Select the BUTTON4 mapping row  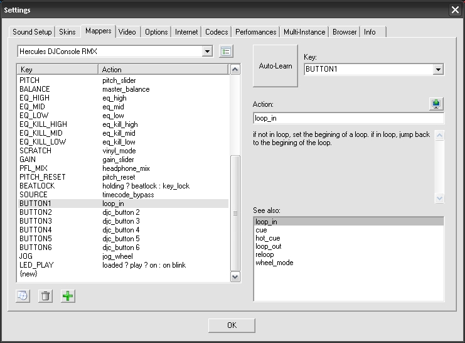(123, 230)
